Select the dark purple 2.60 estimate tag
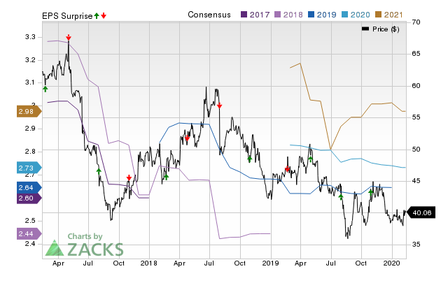 29,198
